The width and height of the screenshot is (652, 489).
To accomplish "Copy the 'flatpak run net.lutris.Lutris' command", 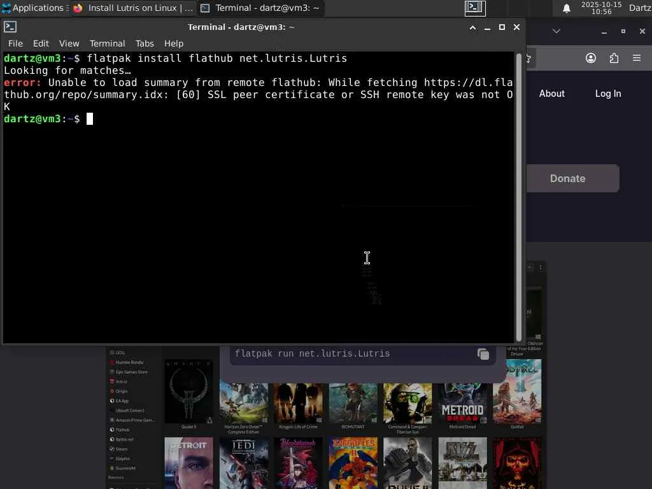I will (x=483, y=354).
